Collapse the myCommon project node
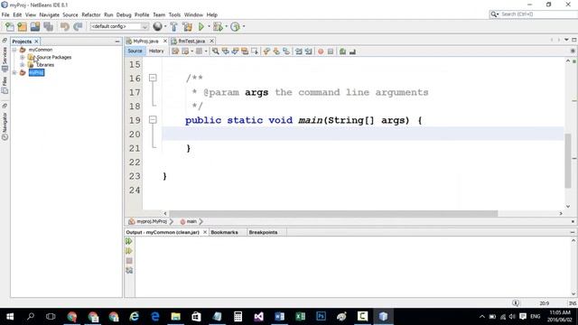 point(14,50)
